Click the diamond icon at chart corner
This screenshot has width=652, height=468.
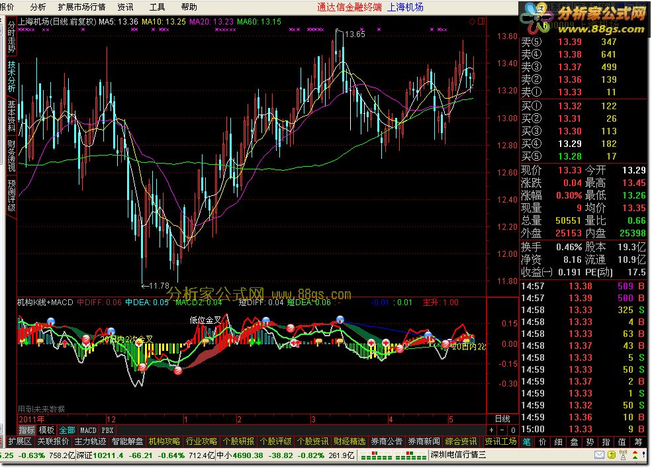473,21
